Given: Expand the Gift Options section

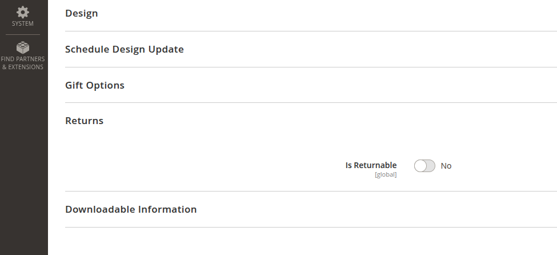Looking at the screenshot, I should point(95,85).
